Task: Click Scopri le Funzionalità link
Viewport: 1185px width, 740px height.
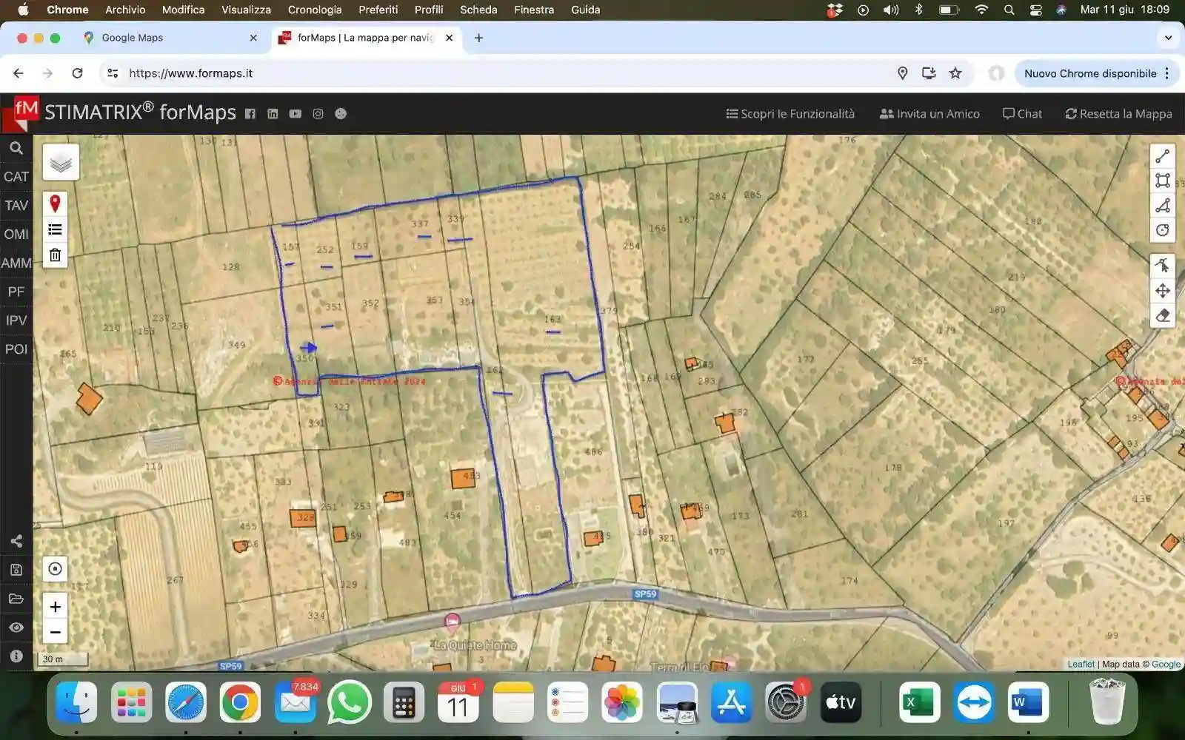Action: point(790,114)
